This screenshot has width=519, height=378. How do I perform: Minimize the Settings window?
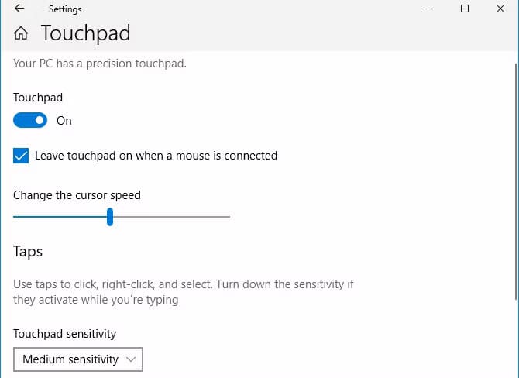[x=430, y=9]
